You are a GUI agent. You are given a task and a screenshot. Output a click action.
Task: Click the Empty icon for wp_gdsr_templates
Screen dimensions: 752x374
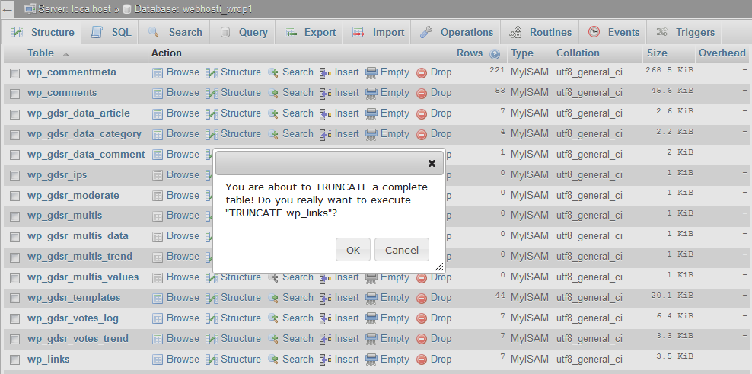point(371,298)
